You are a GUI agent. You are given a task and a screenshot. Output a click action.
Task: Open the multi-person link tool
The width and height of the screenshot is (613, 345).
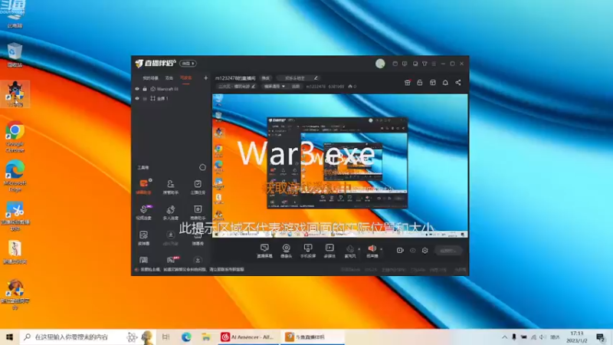[x=170, y=212]
